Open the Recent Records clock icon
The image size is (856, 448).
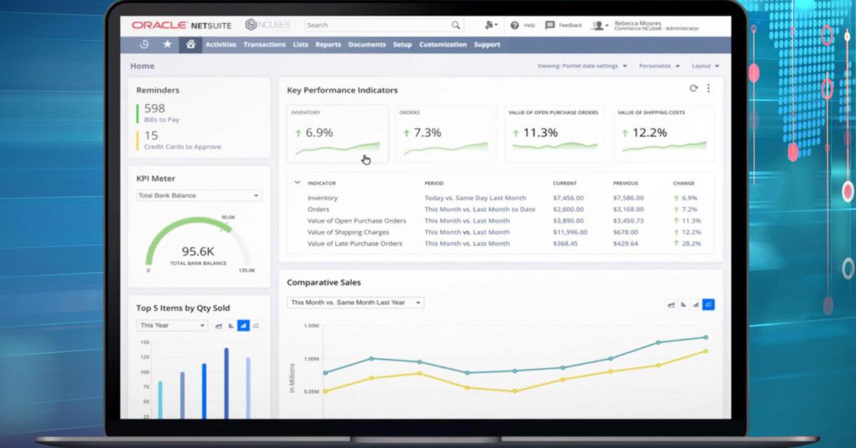point(144,44)
